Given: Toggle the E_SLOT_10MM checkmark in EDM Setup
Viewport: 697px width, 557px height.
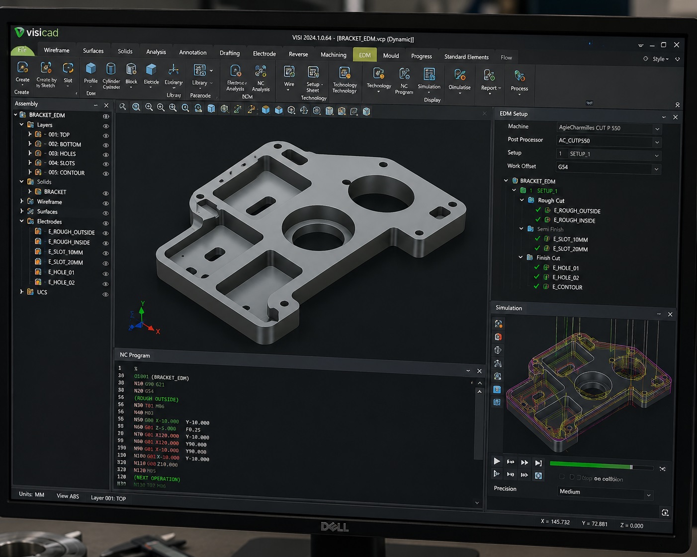Looking at the screenshot, I should 537,239.
